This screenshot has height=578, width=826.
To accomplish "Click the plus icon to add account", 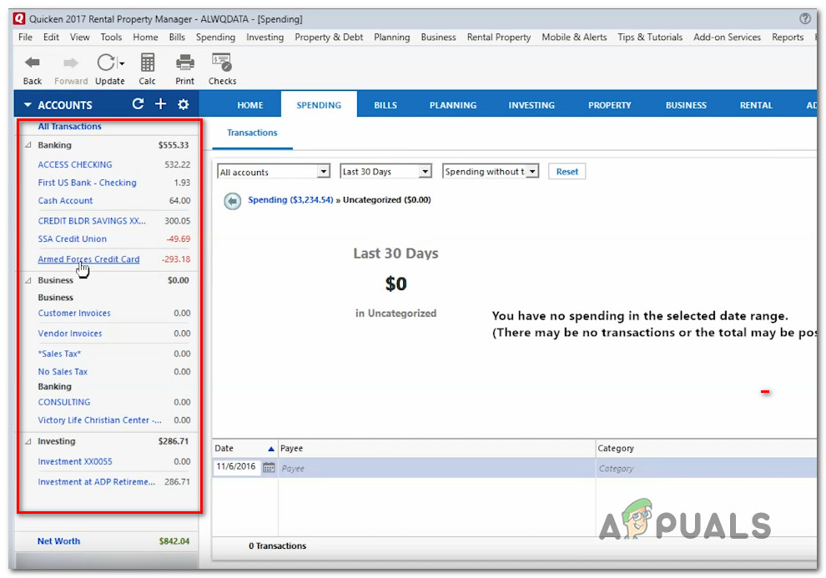I will pos(161,103).
